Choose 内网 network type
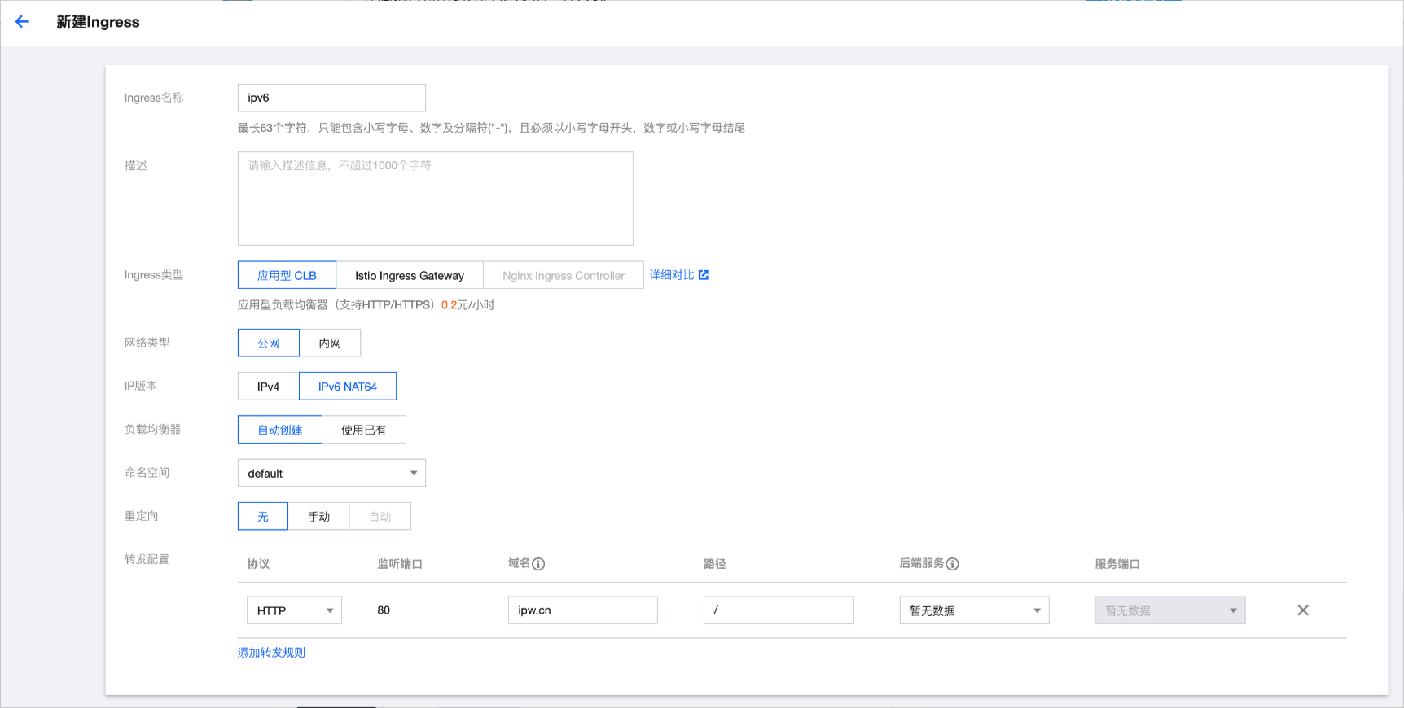1404x708 pixels. 330,343
